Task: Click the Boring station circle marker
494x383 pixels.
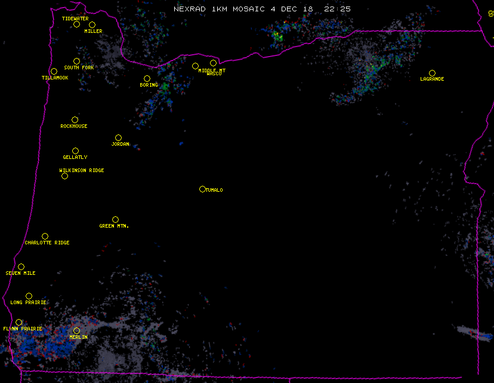Action: [x=147, y=79]
